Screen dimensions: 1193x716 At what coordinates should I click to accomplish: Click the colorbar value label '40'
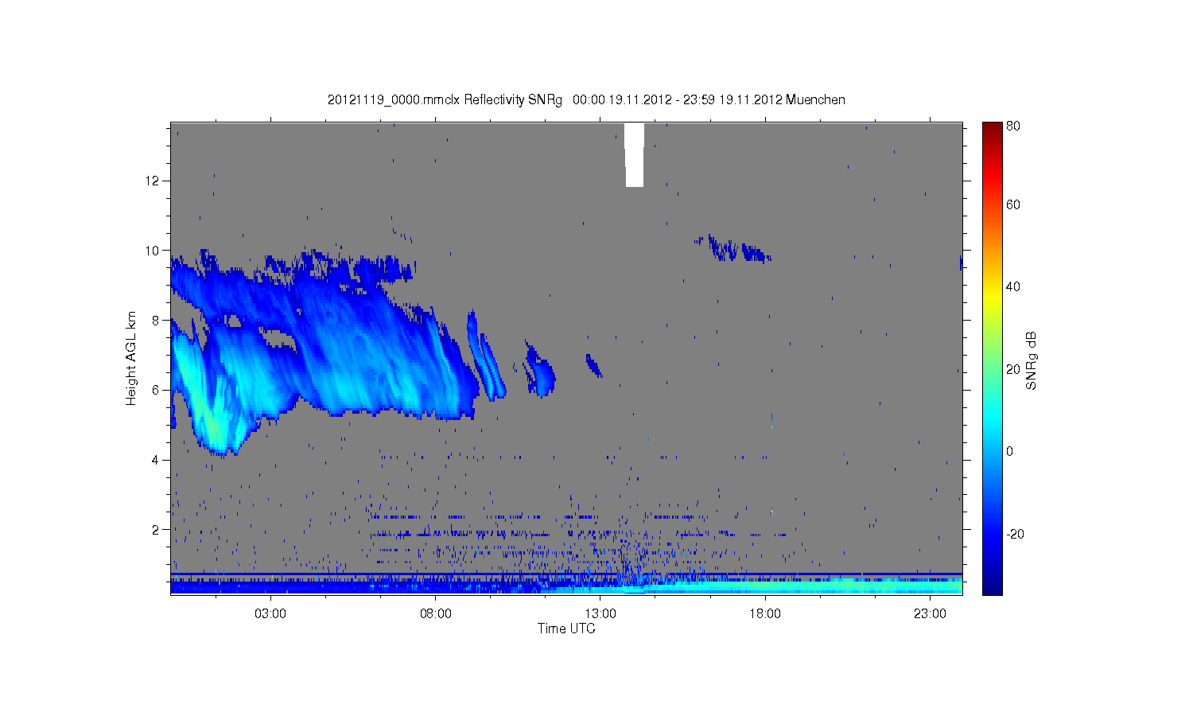[1013, 287]
